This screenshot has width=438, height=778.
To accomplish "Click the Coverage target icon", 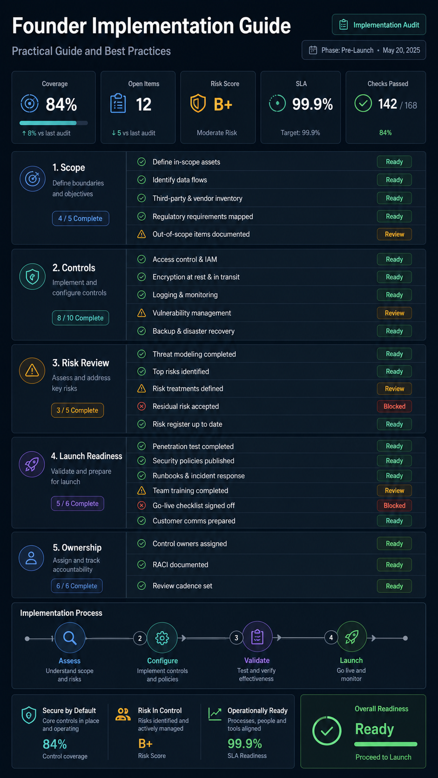I will point(30,103).
